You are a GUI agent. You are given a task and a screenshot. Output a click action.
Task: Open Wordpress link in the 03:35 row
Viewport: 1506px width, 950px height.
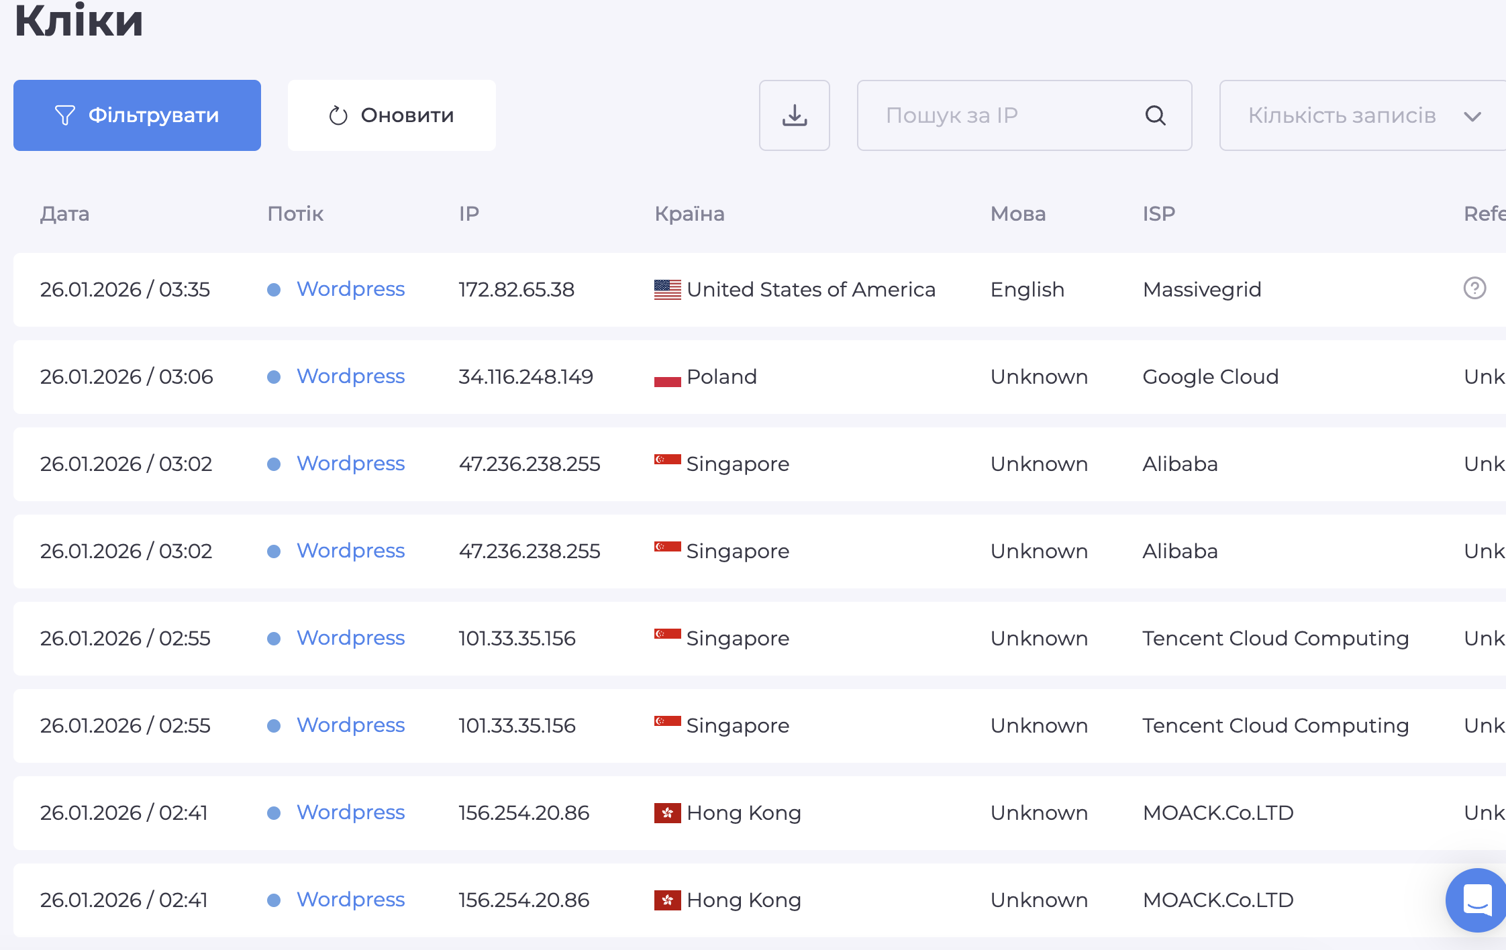pyautogui.click(x=350, y=289)
